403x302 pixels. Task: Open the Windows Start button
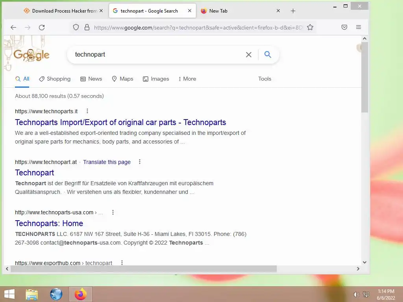9,294
